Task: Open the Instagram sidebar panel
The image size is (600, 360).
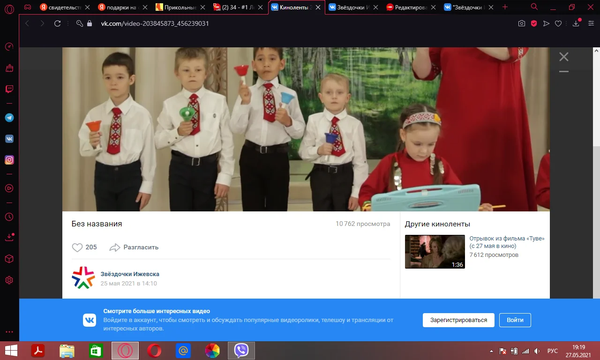Action: pyautogui.click(x=9, y=160)
